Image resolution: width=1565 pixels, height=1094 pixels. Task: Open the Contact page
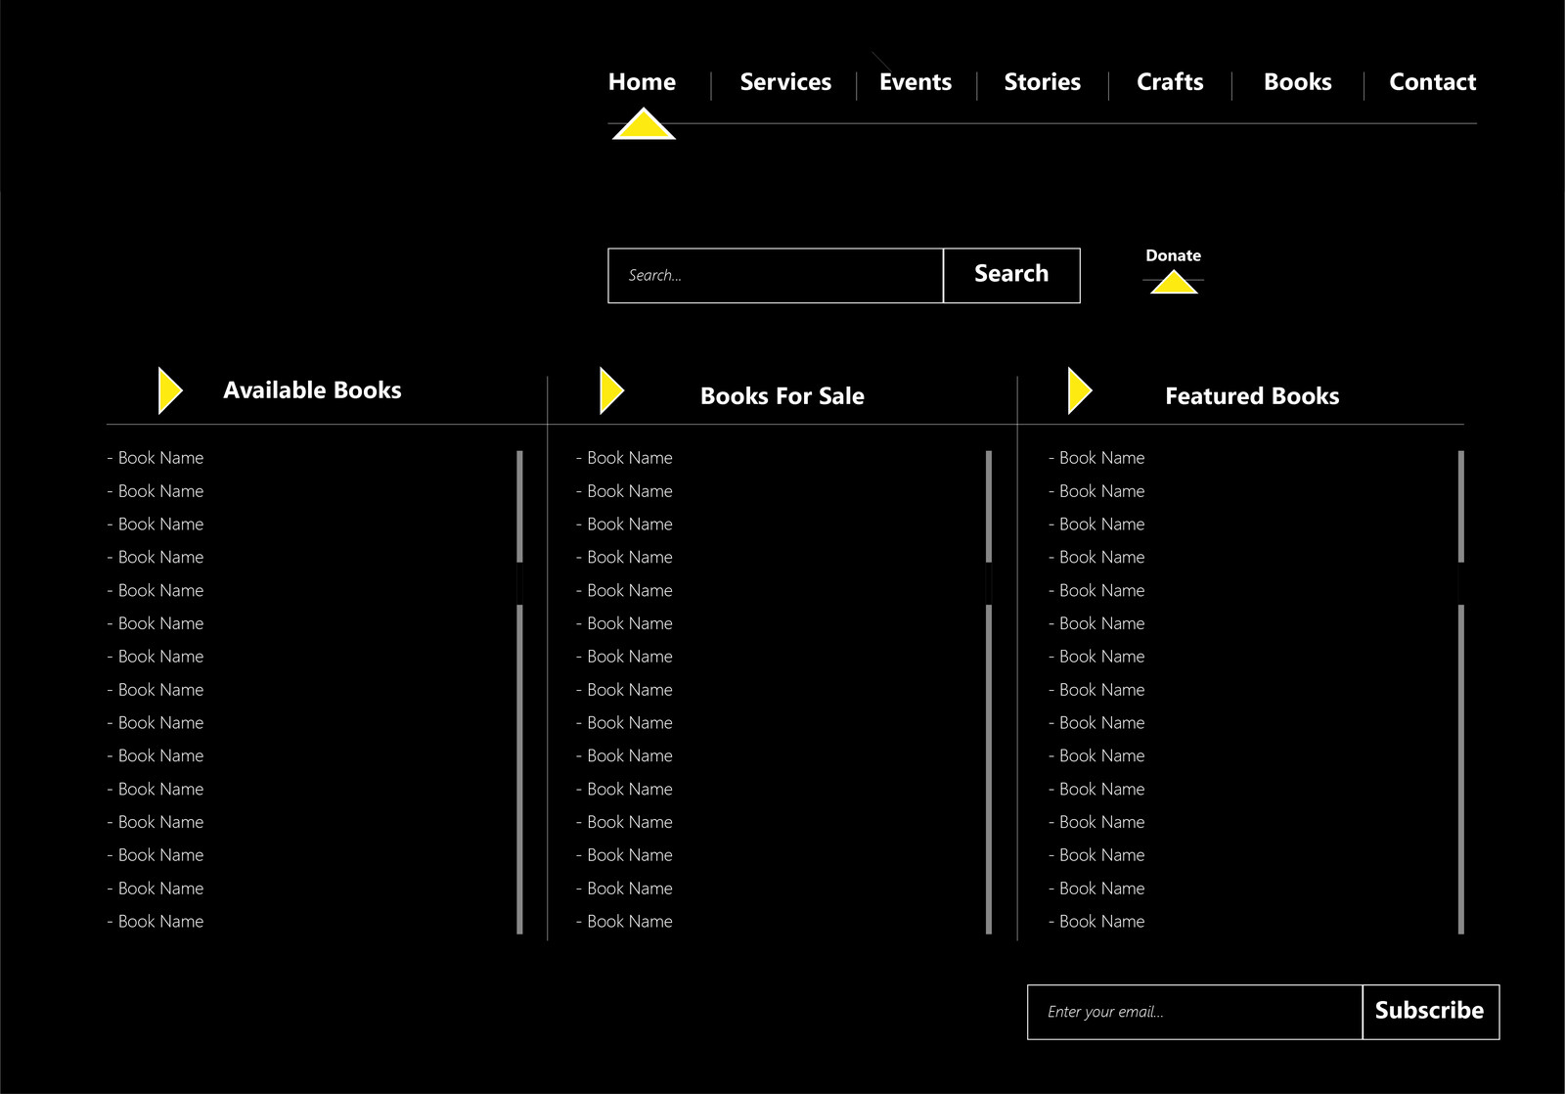(1433, 82)
